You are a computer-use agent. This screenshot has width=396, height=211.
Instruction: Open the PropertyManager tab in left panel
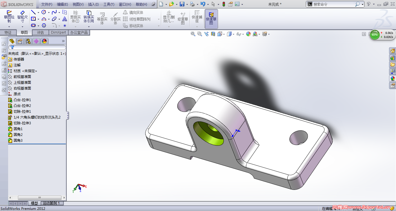(20, 41)
